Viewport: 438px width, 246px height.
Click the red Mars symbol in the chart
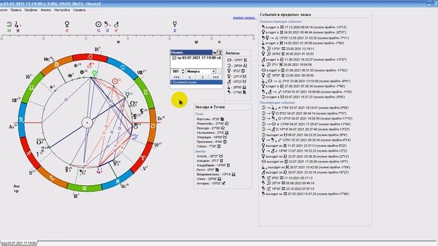(x=90, y=66)
